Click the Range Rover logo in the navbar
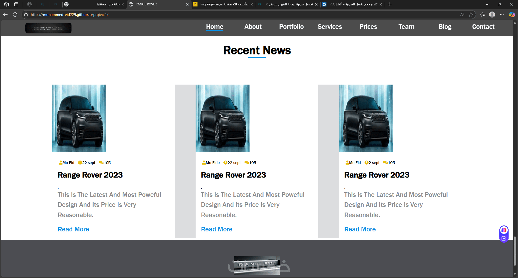 tap(48, 28)
